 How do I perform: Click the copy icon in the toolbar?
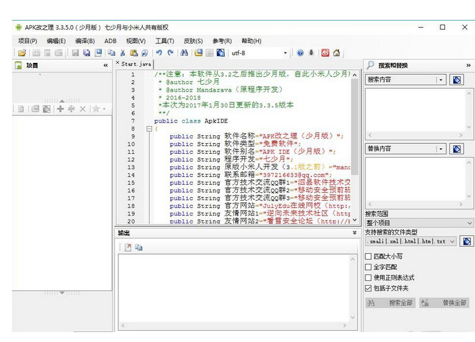coord(112,53)
